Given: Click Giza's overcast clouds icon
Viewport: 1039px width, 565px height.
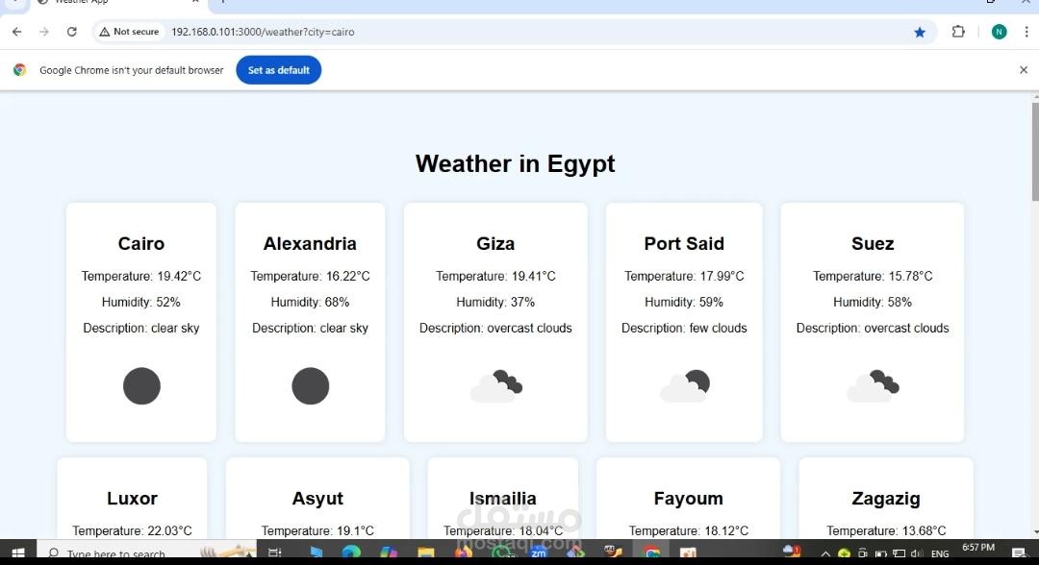Looking at the screenshot, I should click(495, 385).
